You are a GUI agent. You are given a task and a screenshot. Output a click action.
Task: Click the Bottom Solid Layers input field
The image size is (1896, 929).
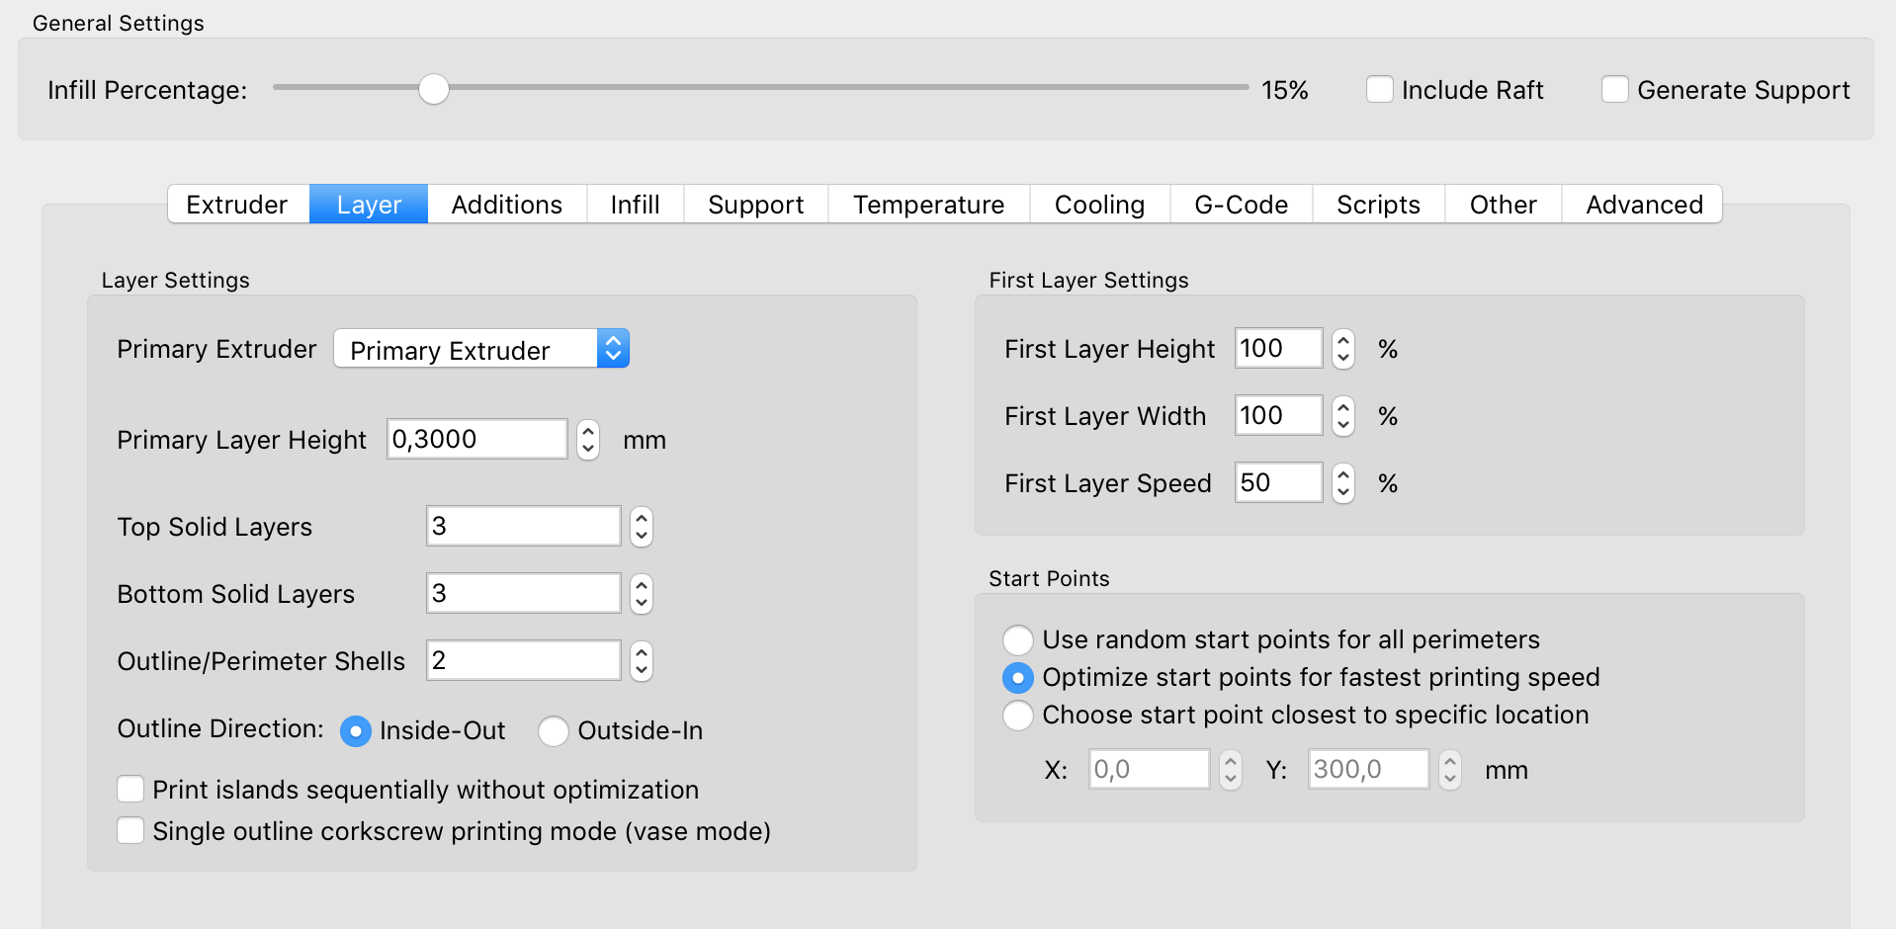(x=523, y=594)
